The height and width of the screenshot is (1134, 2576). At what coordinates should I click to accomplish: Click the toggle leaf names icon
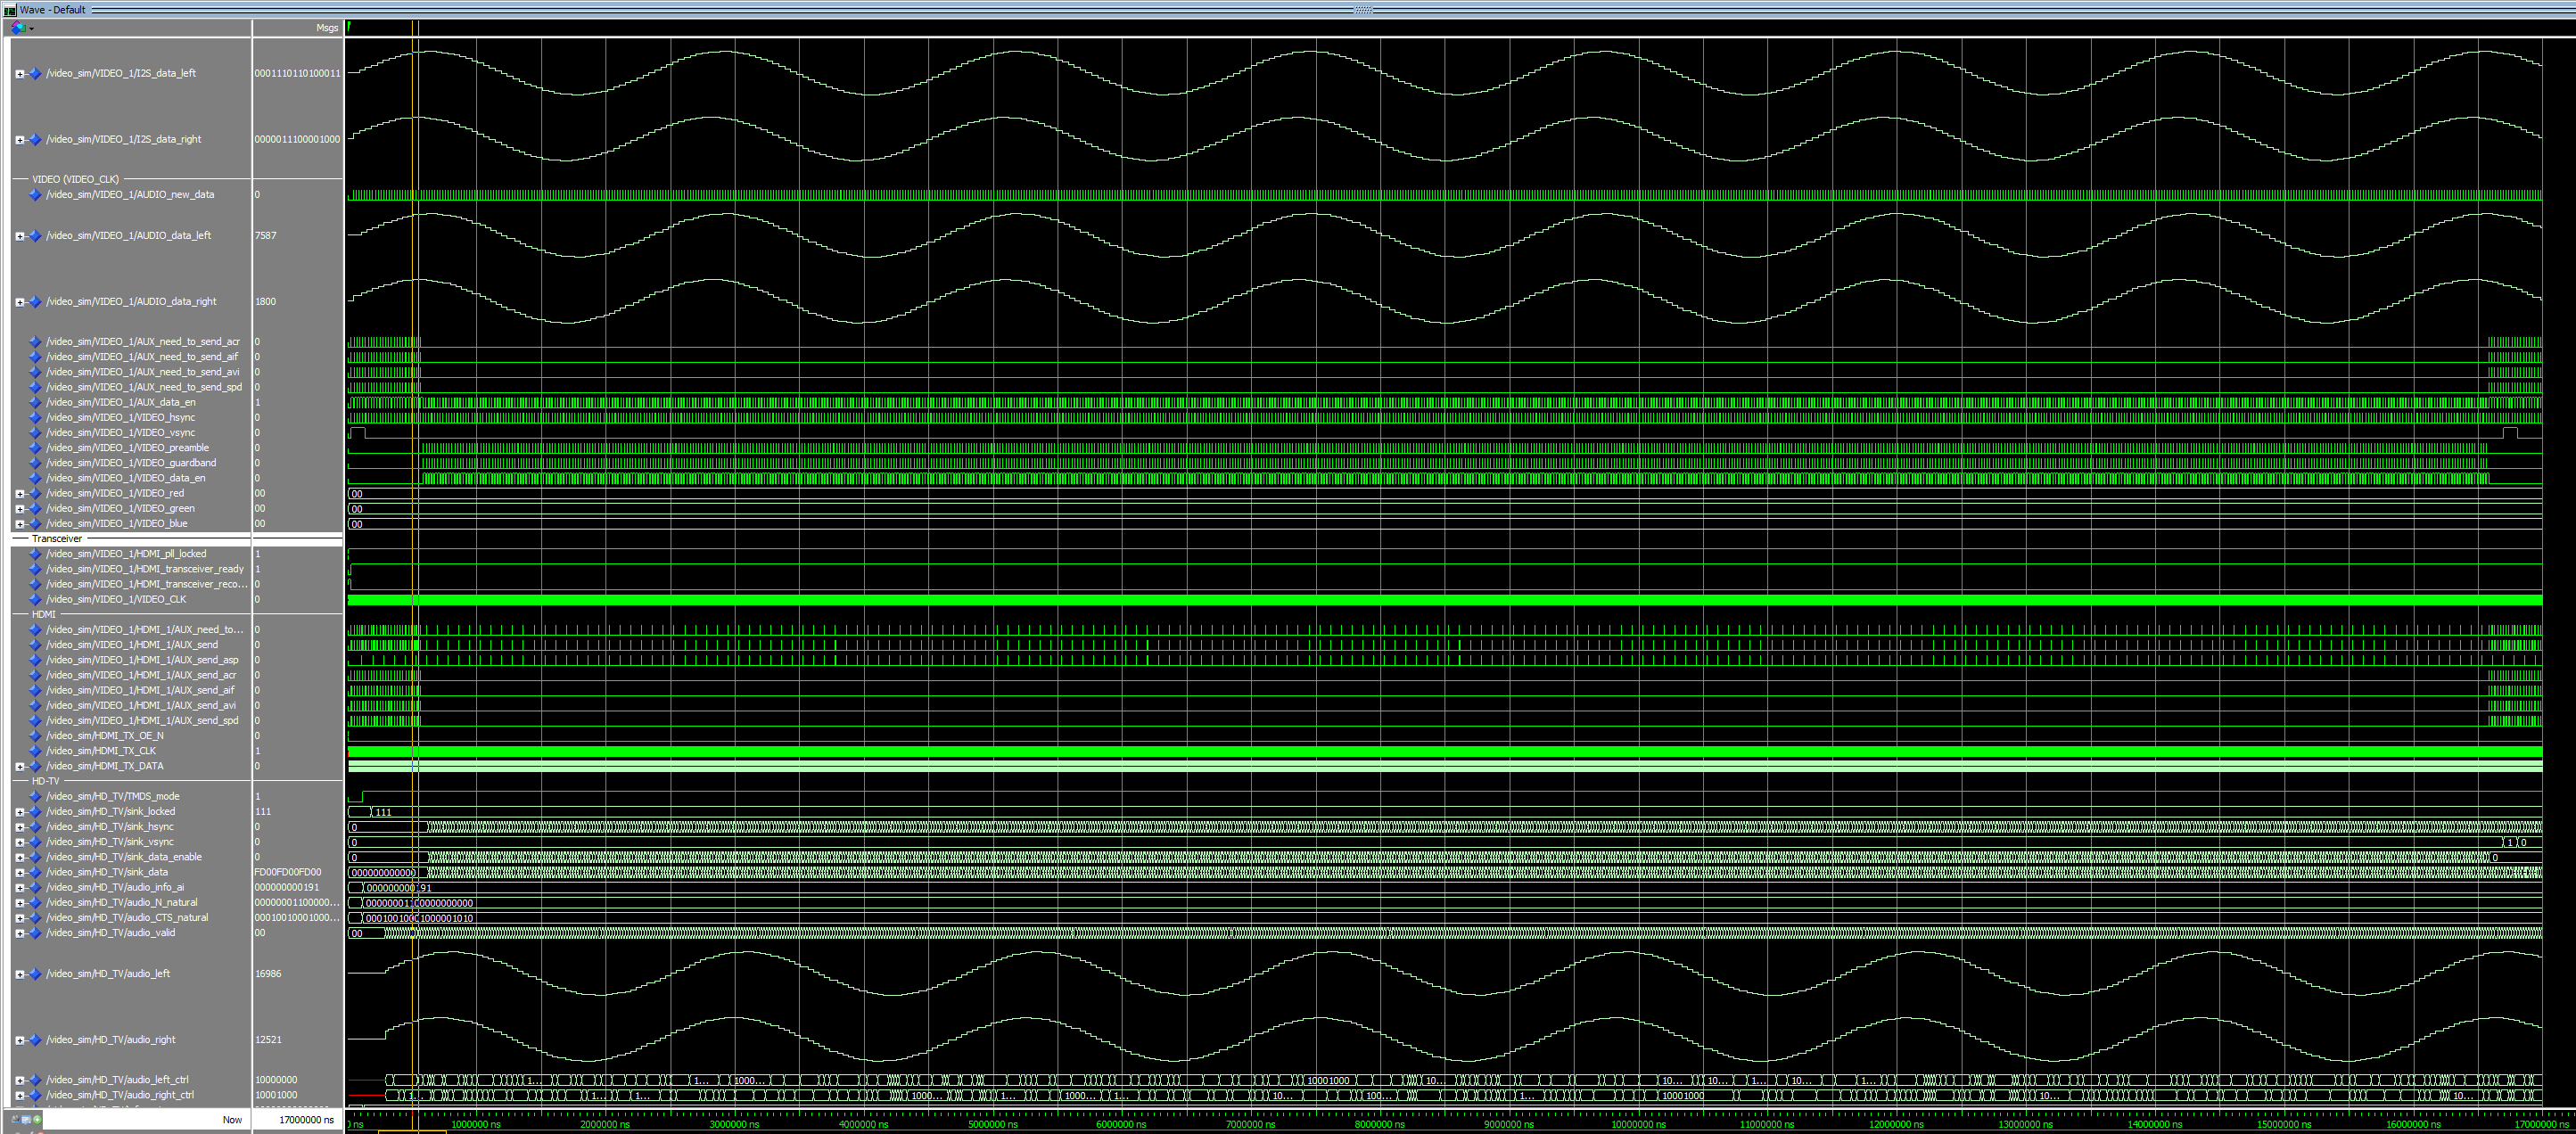16,1120
